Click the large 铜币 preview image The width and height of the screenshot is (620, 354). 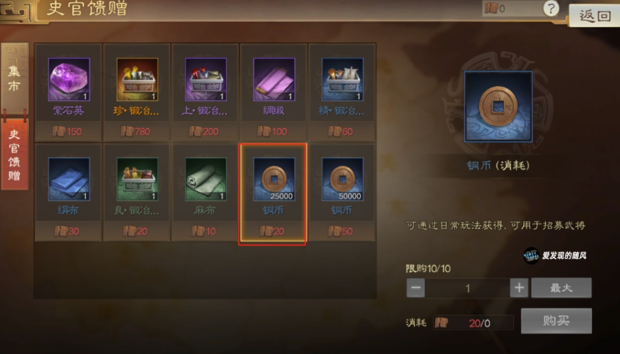coord(498,106)
